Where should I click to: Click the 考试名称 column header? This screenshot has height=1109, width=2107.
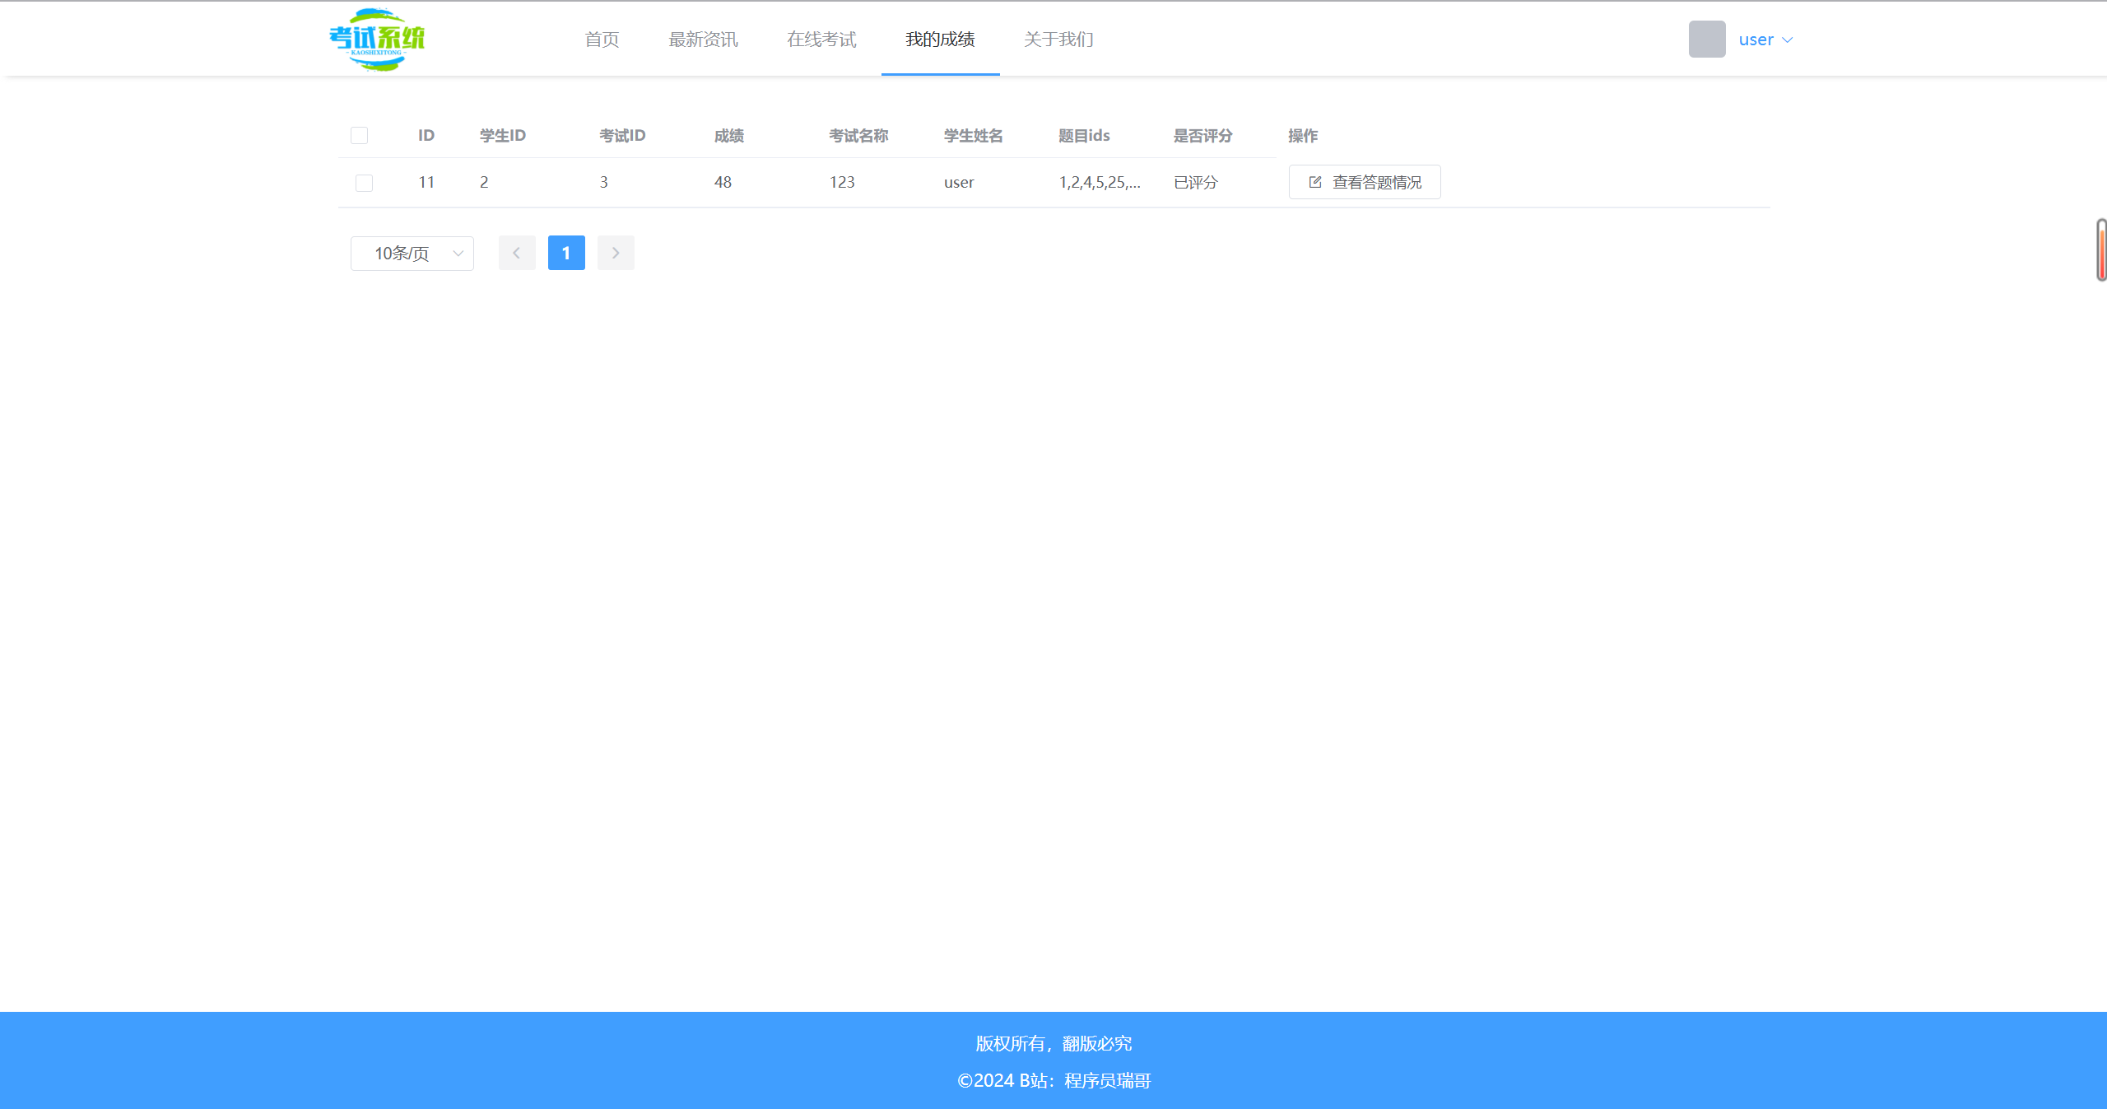858,136
